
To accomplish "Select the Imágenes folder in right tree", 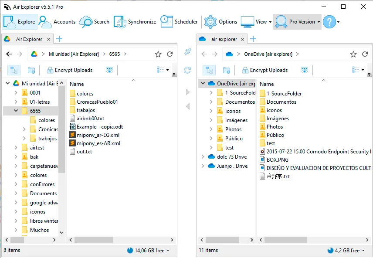I will coord(236,120).
